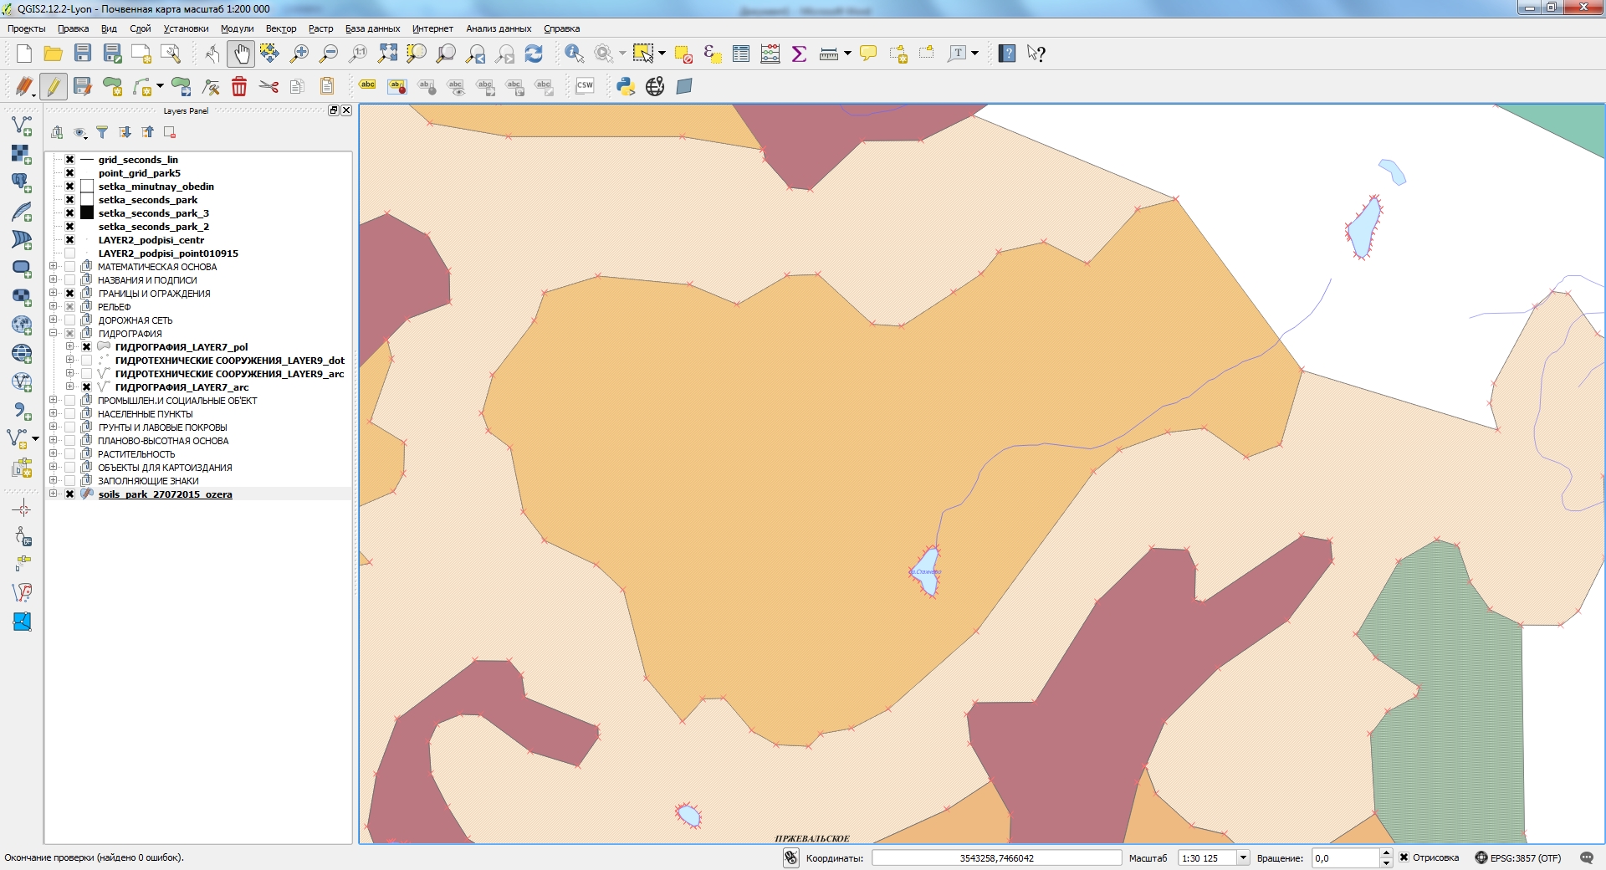The height and width of the screenshot is (870, 1606).
Task: Open the scale dropdown showing 1:30 125
Action: (x=1244, y=857)
